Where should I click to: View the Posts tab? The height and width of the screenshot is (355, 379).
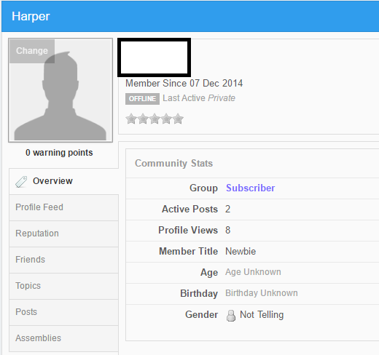63,312
